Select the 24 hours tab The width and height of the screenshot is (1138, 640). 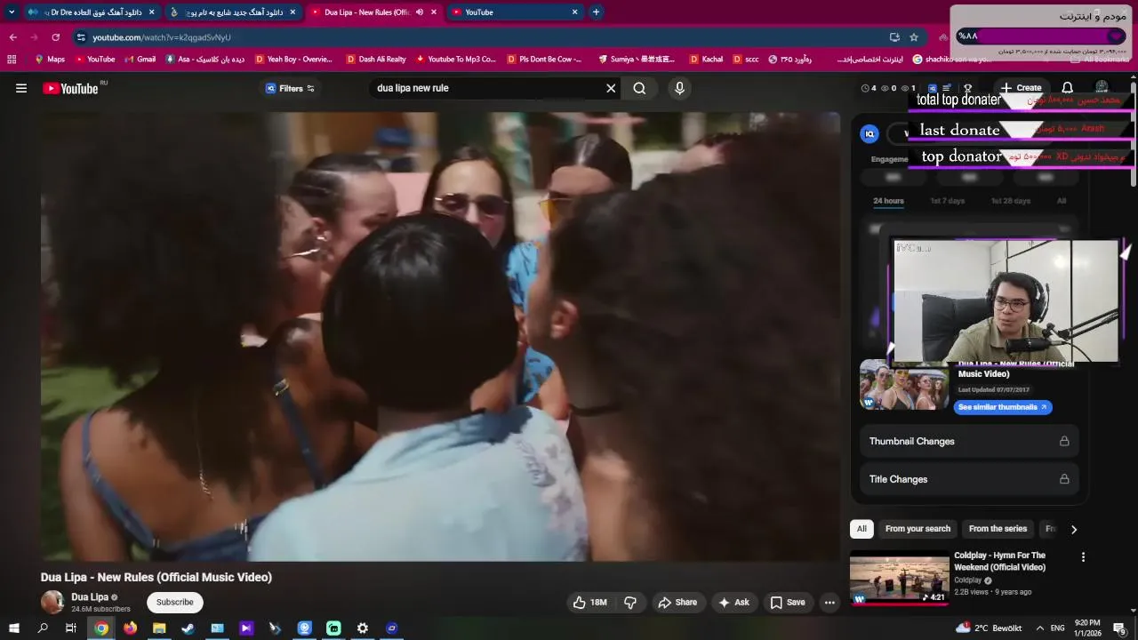pos(888,201)
